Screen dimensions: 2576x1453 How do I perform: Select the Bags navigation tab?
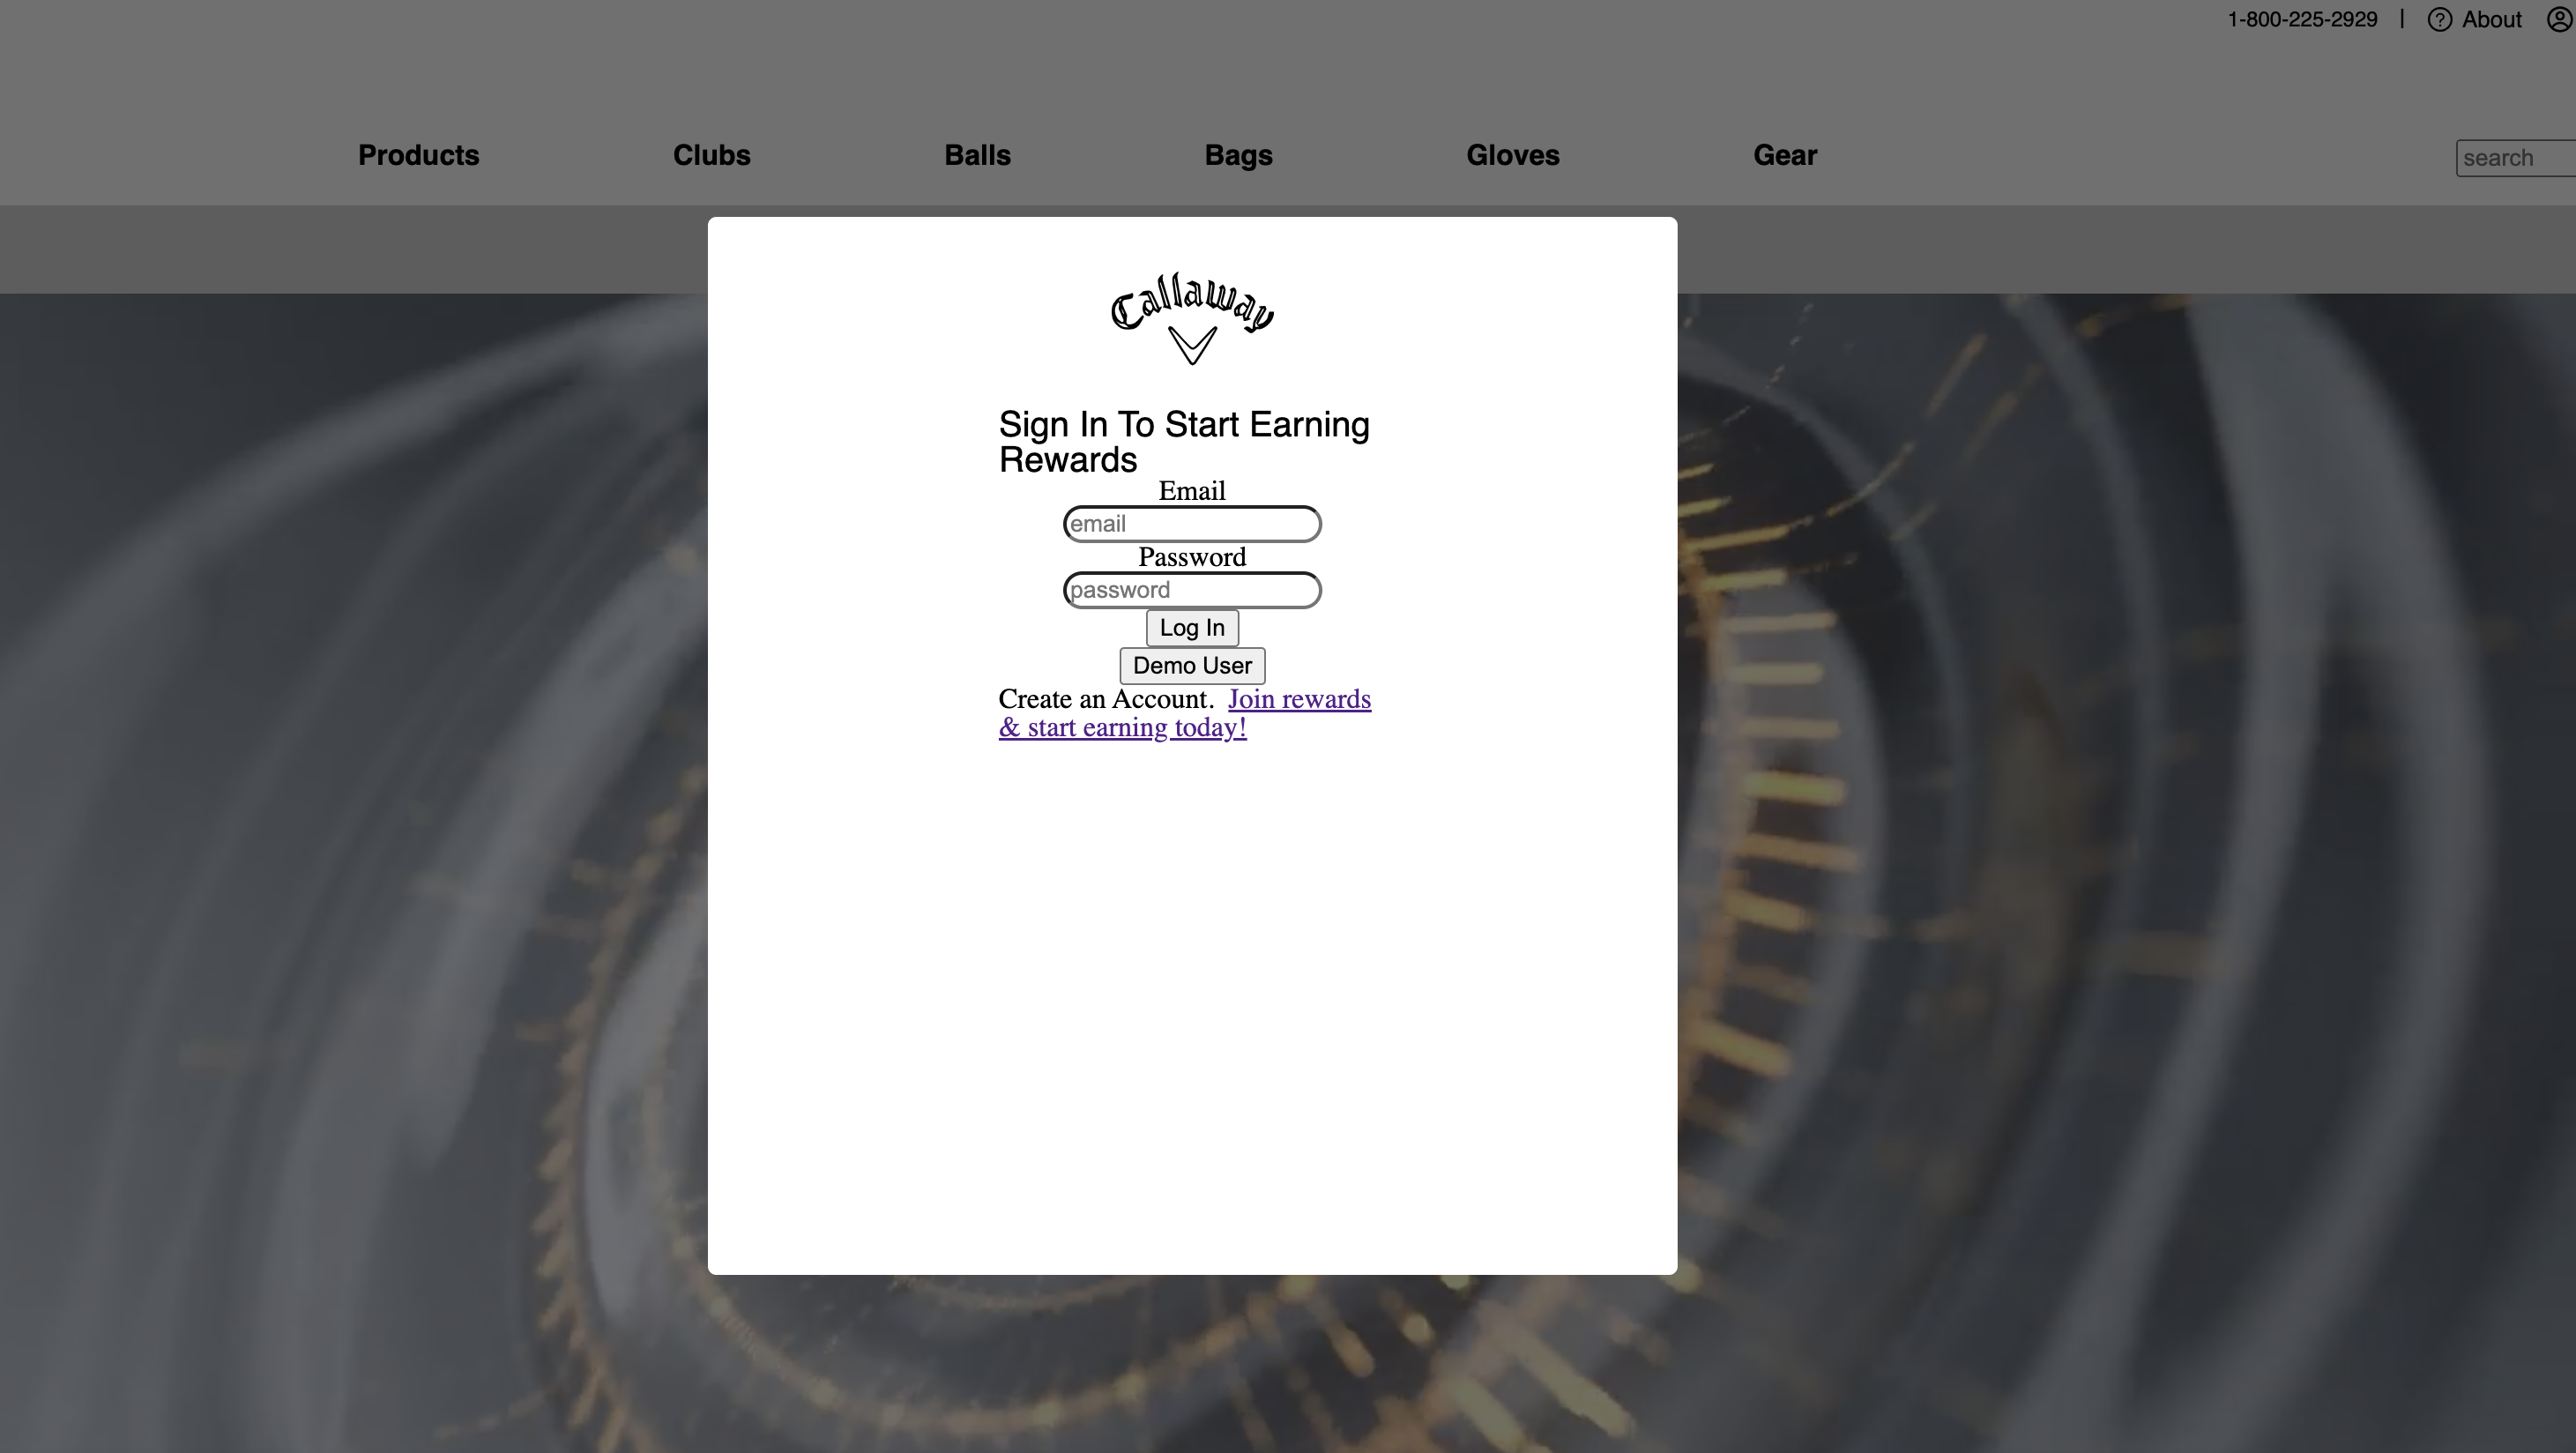coord(1237,154)
